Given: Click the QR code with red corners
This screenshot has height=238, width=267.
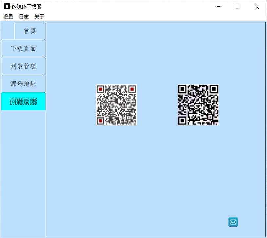Looking at the screenshot, I should click(116, 105).
